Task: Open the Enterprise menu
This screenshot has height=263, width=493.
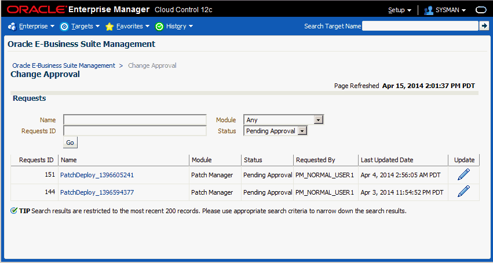Action: coord(36,27)
